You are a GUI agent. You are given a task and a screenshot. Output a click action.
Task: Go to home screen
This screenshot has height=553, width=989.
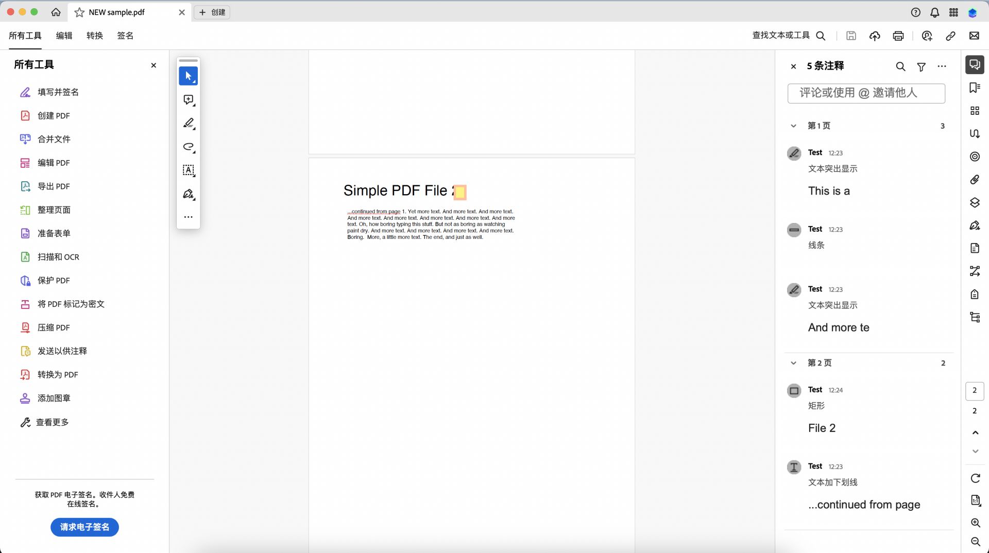tap(56, 12)
